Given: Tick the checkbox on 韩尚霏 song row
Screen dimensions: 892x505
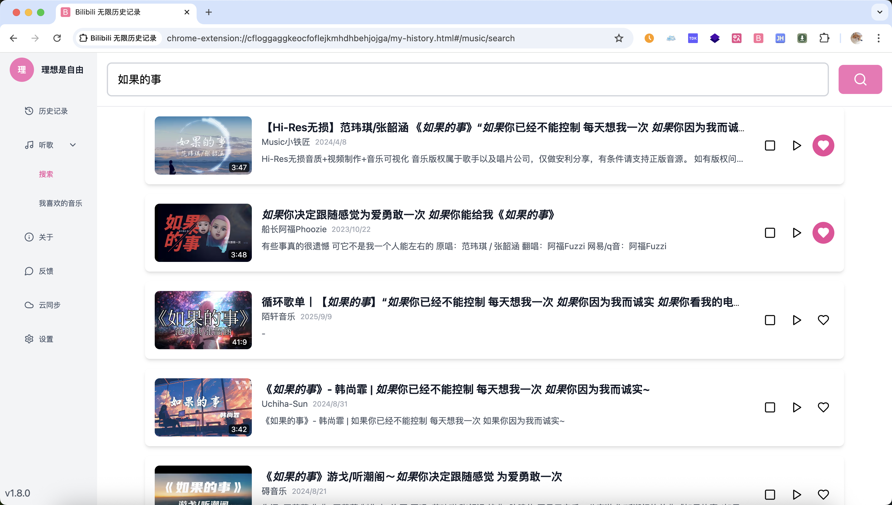Looking at the screenshot, I should click(x=770, y=407).
